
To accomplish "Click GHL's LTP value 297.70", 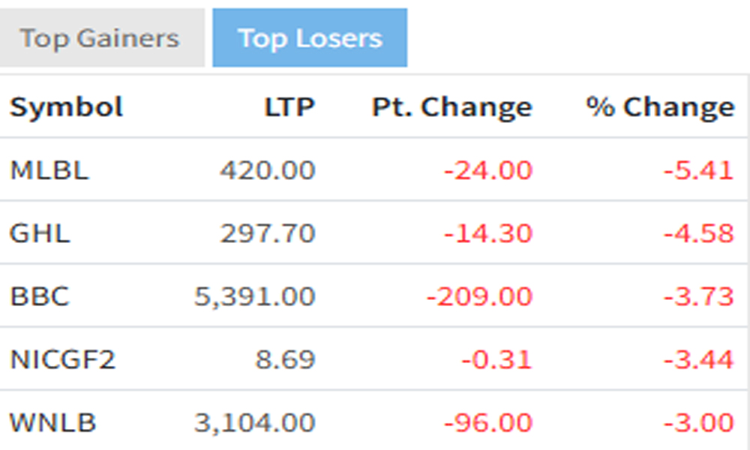I will point(268,233).
